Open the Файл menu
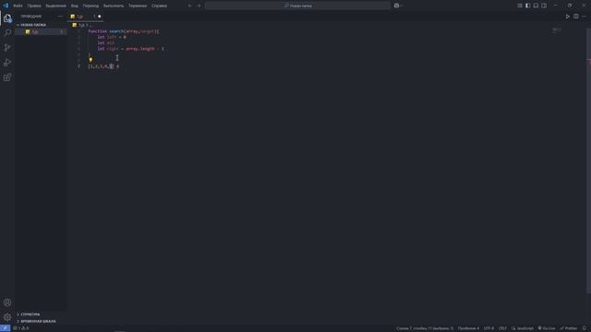This screenshot has width=591, height=332. (18, 6)
